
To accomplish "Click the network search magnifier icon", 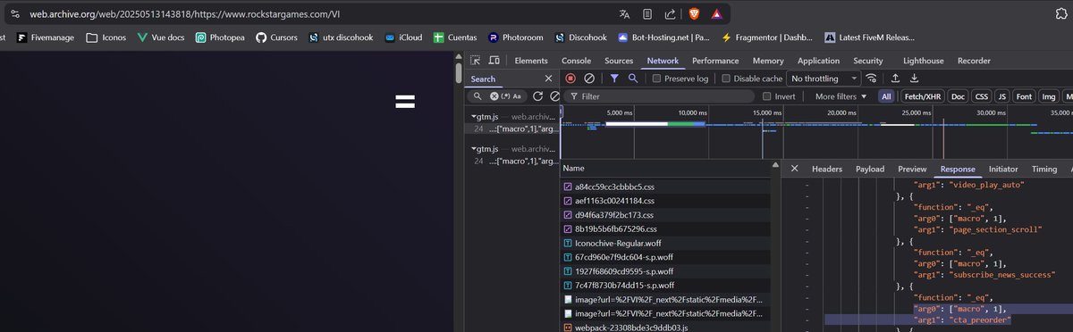I will pos(633,79).
